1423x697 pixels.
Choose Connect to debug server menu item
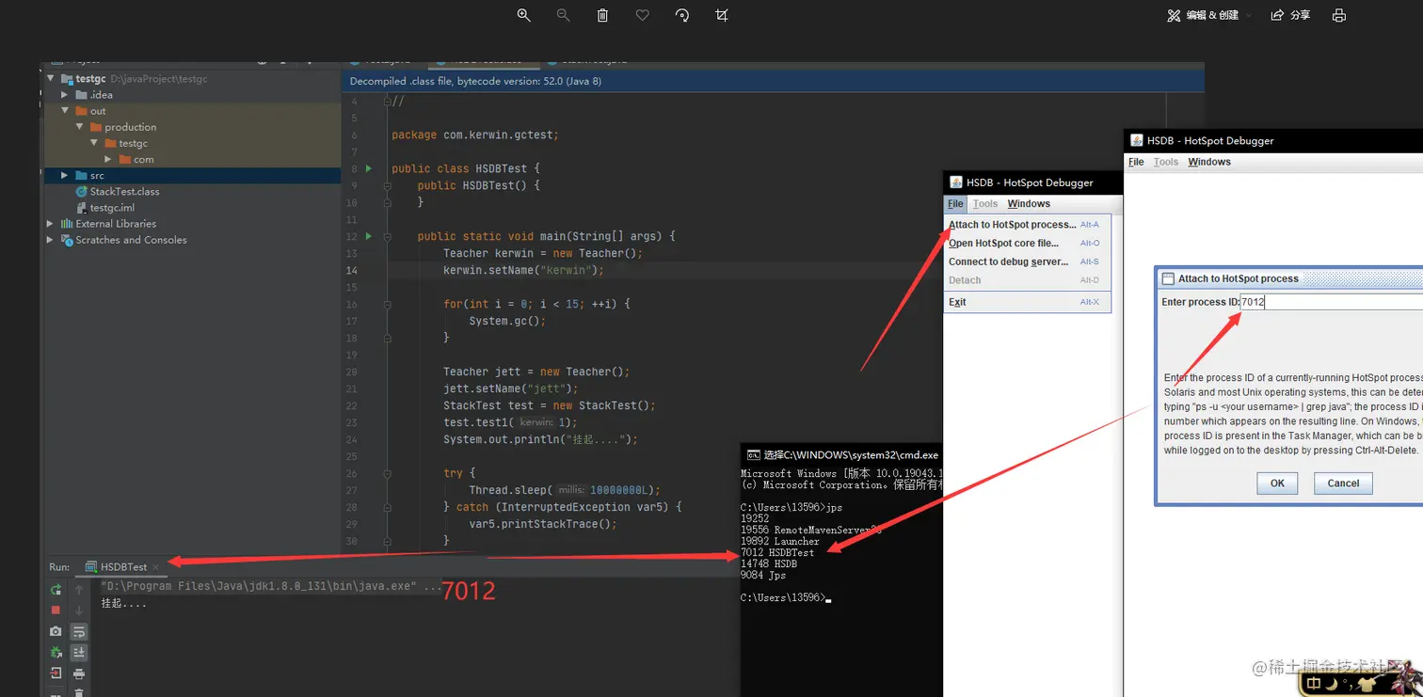[x=1028, y=261]
